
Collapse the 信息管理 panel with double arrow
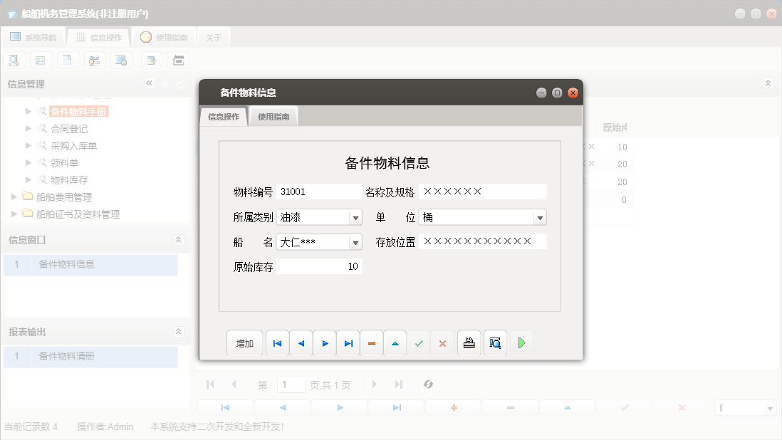point(150,83)
